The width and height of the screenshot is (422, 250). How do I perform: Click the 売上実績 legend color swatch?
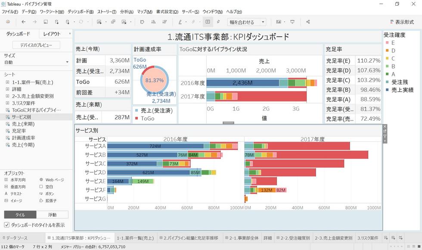(387, 90)
